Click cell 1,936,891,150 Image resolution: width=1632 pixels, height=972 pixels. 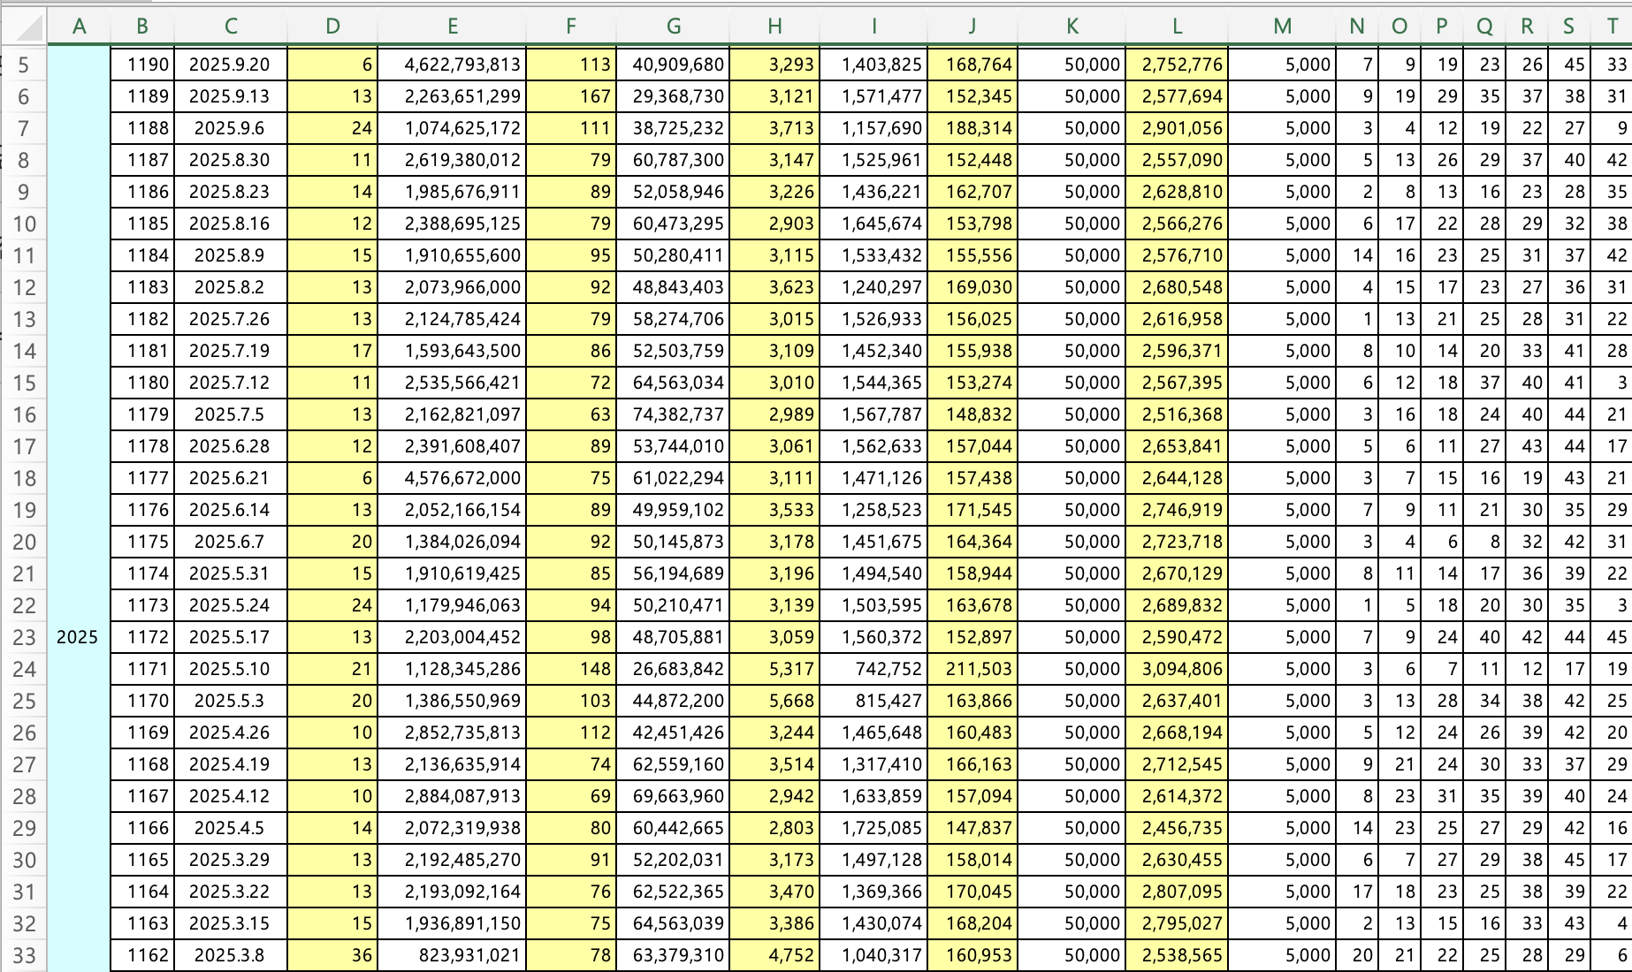tap(452, 923)
